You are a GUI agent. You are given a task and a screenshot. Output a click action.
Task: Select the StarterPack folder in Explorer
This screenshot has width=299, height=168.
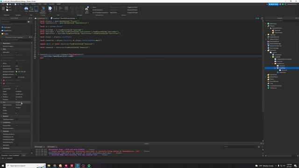pos(273,75)
